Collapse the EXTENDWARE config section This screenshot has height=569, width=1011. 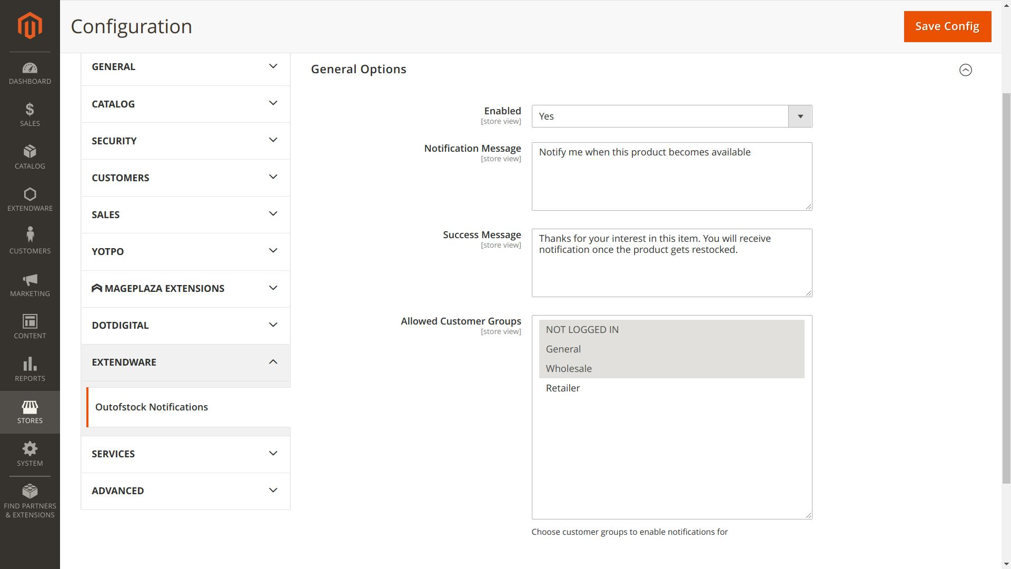[185, 362]
